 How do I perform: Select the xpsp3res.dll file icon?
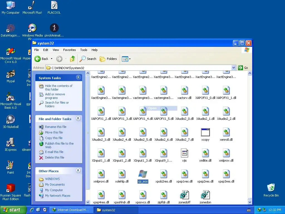pyautogui.click(x=226, y=174)
